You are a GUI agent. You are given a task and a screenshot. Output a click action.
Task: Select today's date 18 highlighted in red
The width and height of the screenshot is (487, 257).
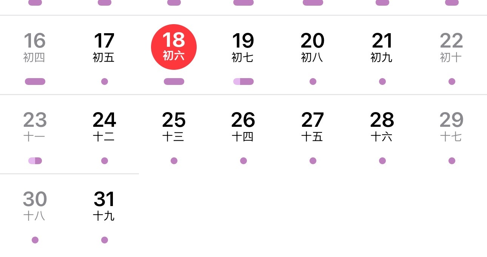(x=174, y=47)
